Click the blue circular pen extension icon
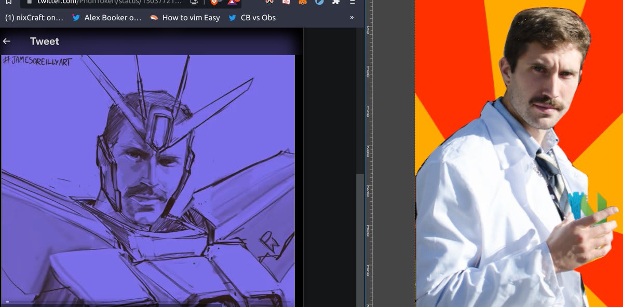 320,2
